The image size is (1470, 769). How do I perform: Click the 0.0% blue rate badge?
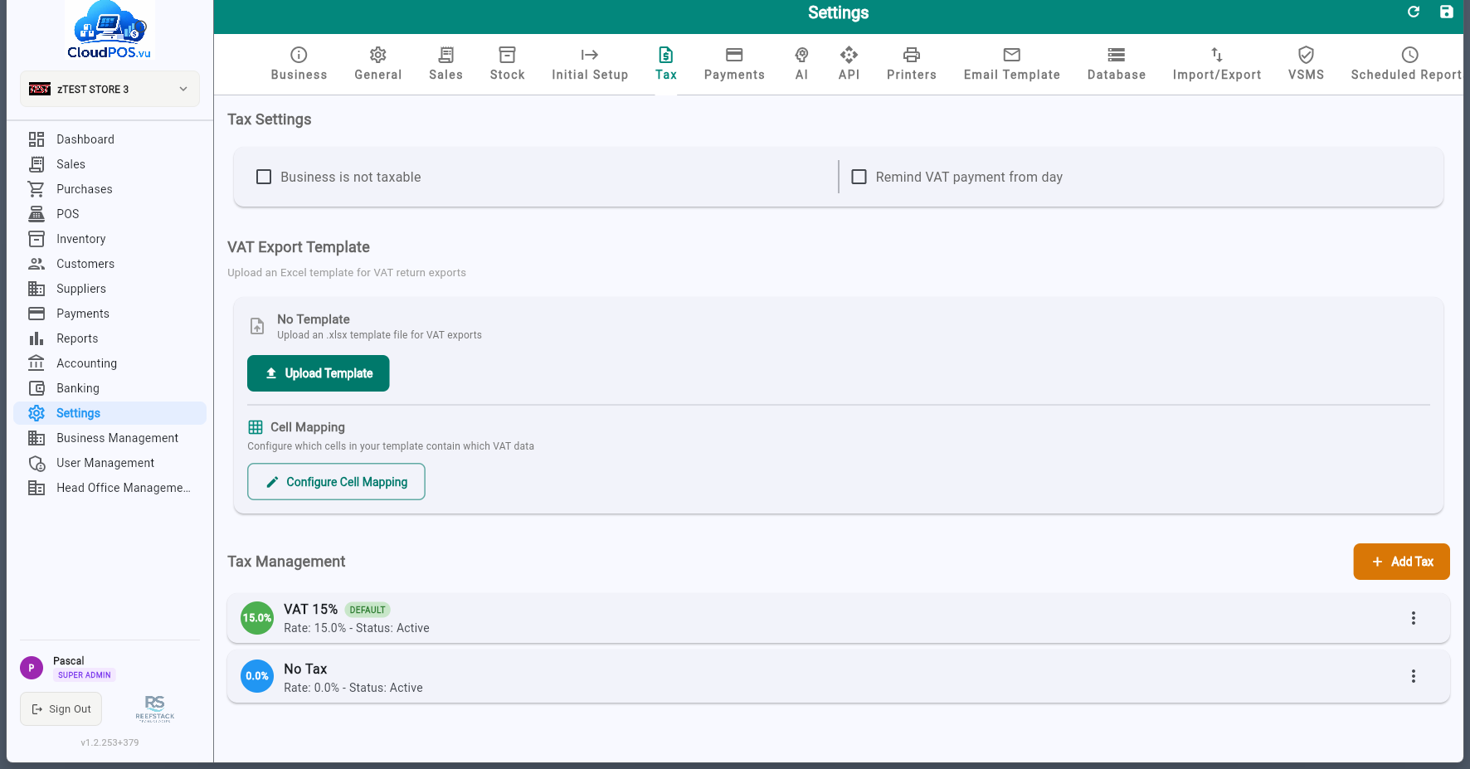[257, 676]
